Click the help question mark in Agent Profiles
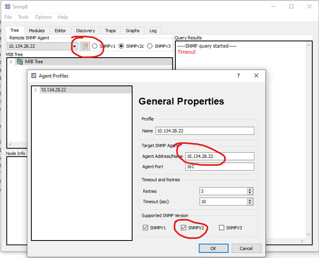 pos(238,76)
